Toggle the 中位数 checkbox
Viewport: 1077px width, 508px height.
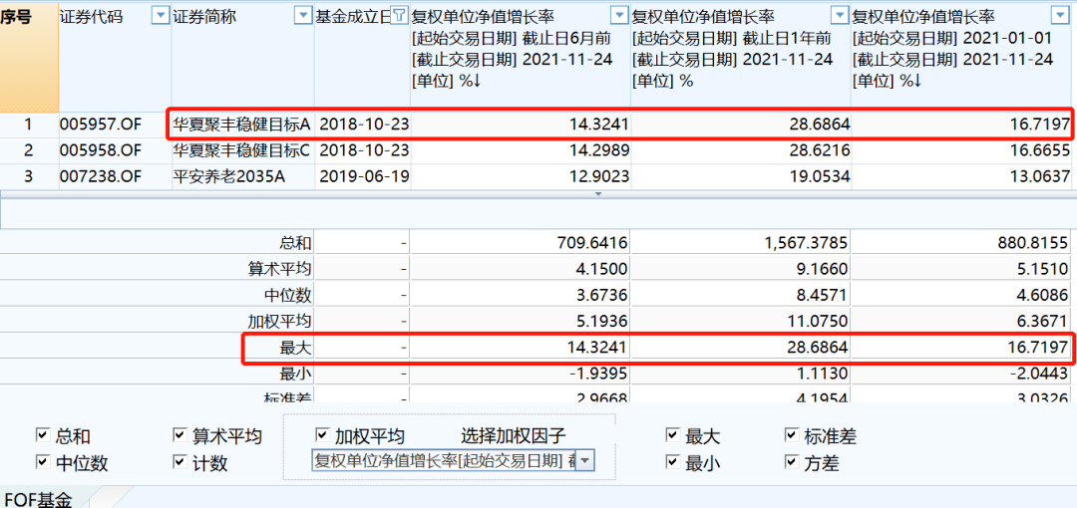[43, 461]
